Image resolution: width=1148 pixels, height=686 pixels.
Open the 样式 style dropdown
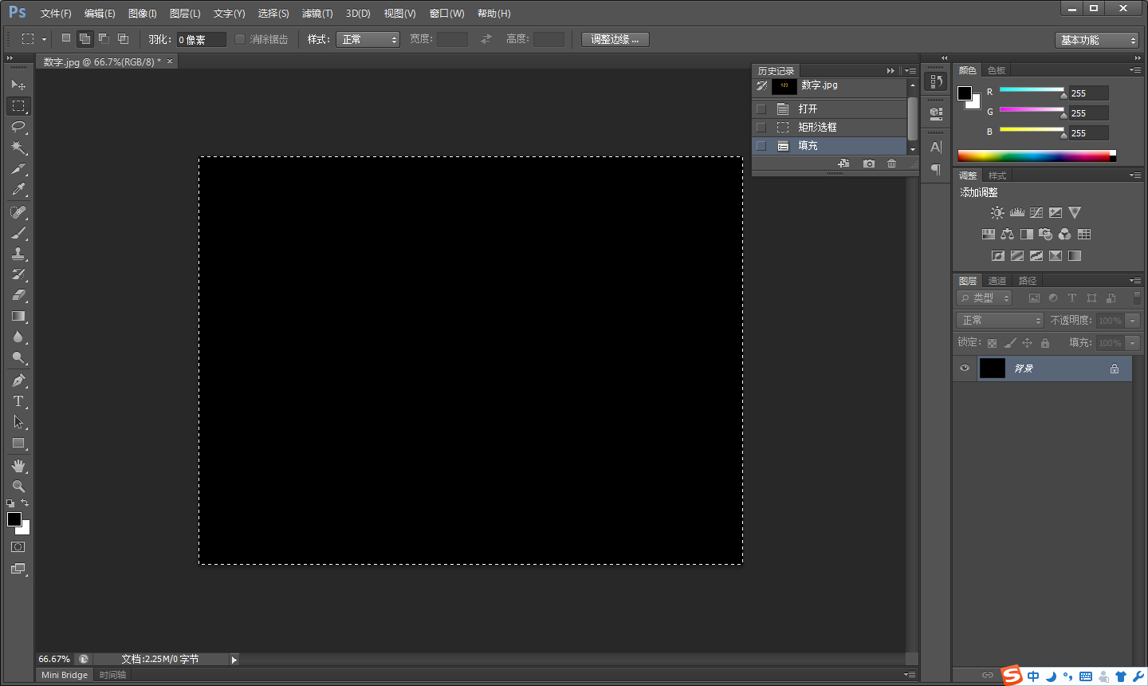coord(368,39)
